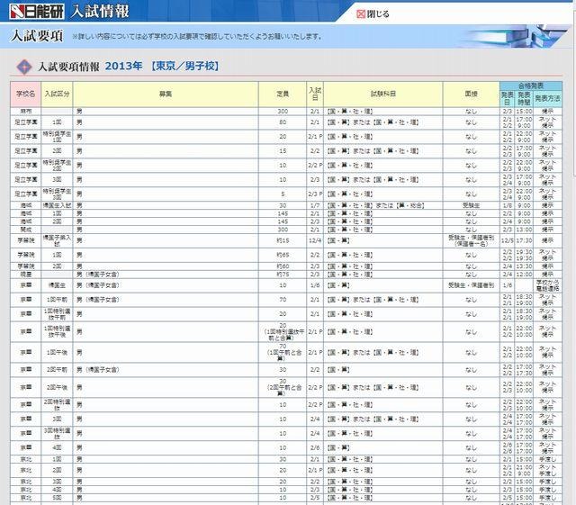Viewport: 576px width, 505px height.
Task: Click the 発表日 sub-header
Action: 508,98
